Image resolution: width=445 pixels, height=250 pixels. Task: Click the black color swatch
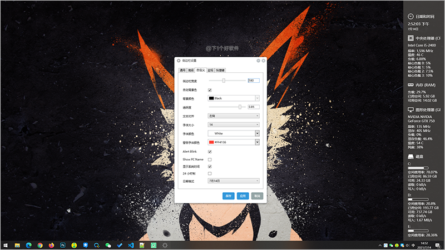(x=211, y=98)
